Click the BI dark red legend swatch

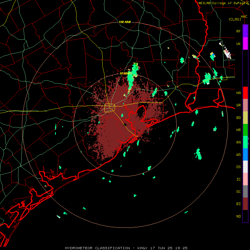point(245,204)
